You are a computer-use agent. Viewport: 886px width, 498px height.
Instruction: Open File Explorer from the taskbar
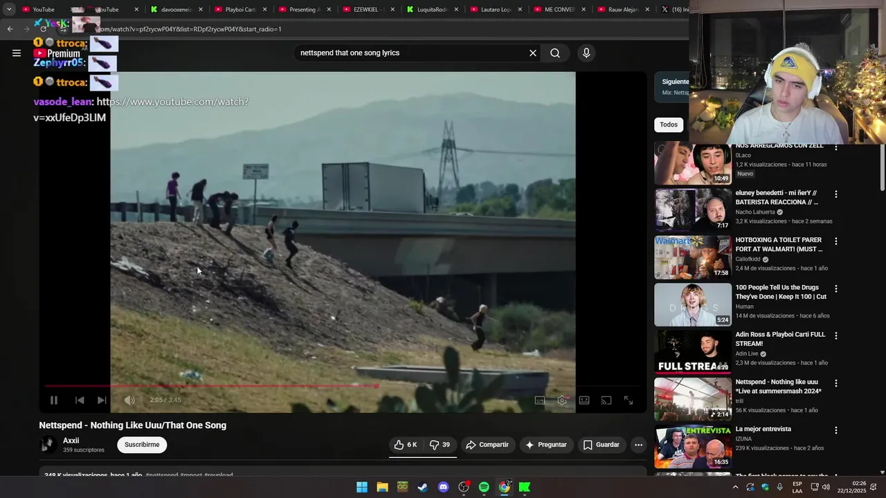pyautogui.click(x=382, y=487)
